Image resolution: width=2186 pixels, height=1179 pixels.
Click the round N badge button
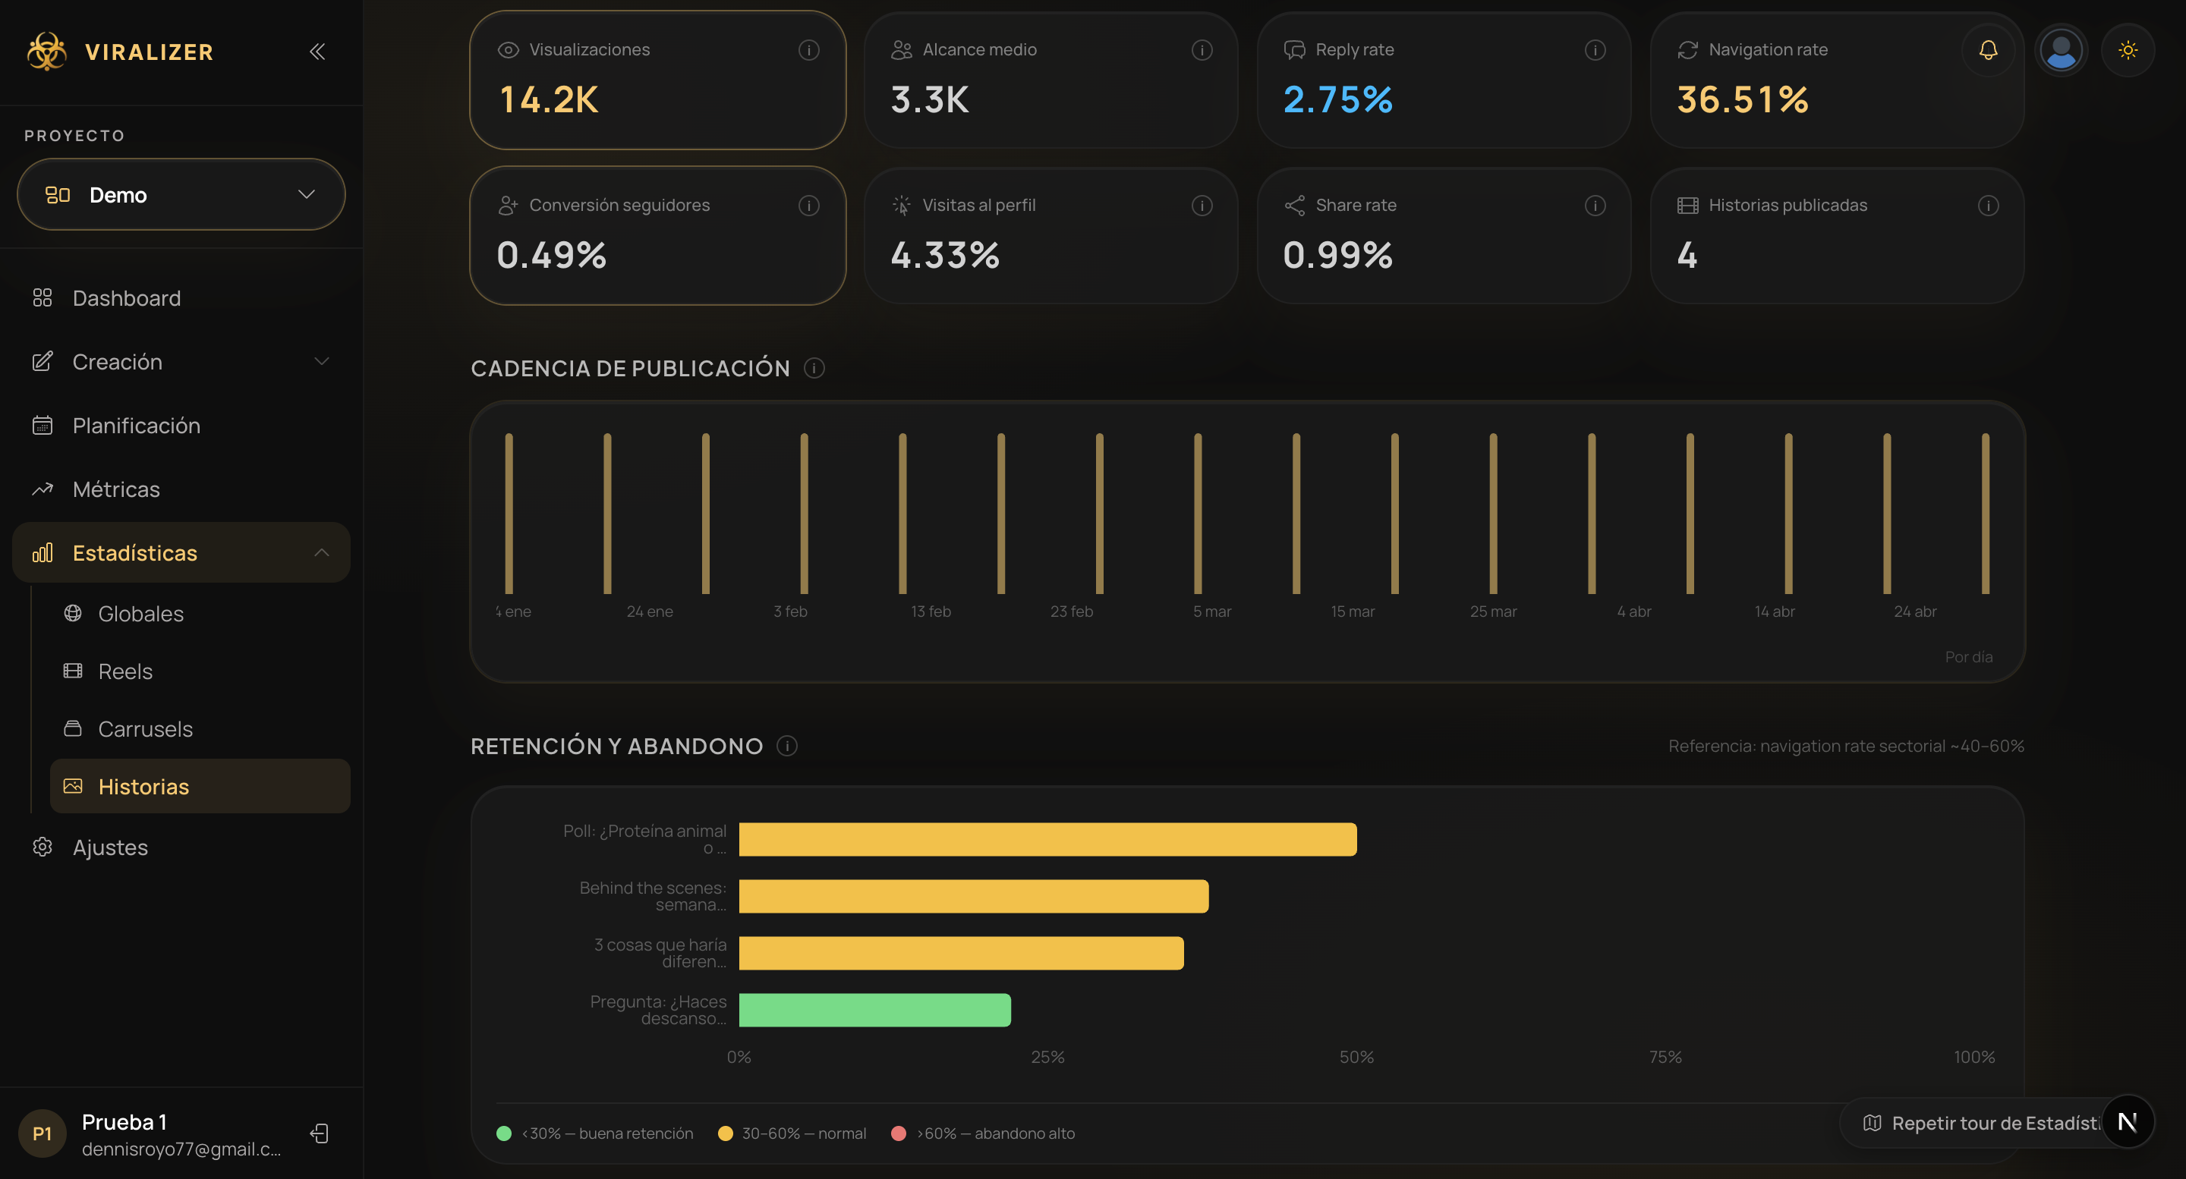(2127, 1121)
